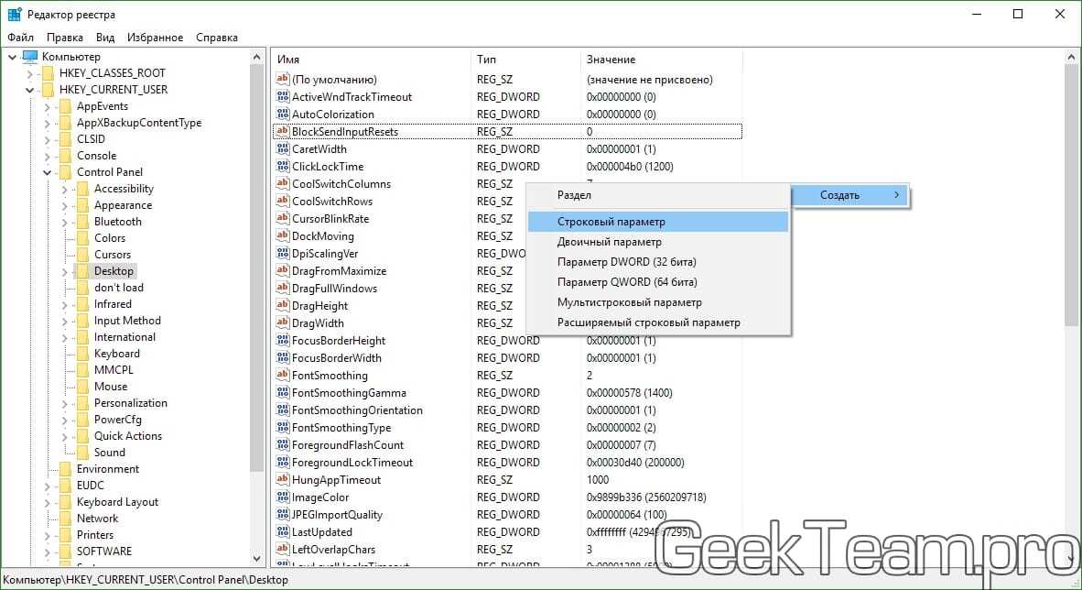
Task: Open the Вид menu
Action: (105, 38)
